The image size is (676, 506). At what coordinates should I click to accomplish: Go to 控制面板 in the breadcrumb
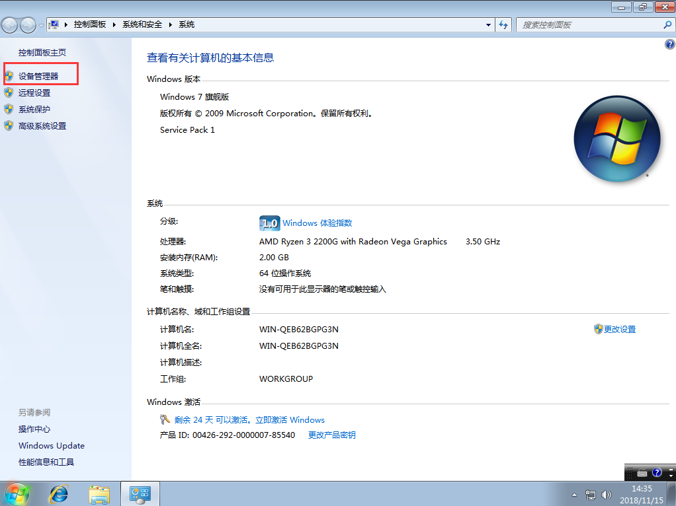click(90, 24)
